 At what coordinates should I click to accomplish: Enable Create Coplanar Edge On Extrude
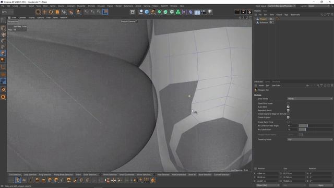[x=288, y=114]
